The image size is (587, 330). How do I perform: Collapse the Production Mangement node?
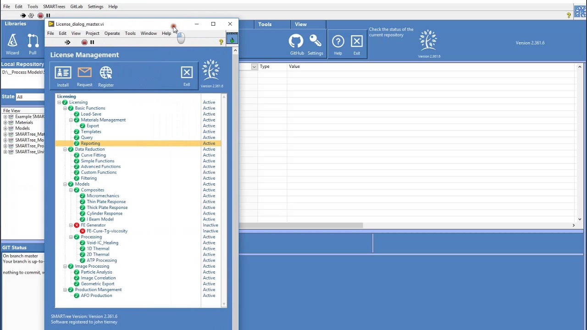click(65, 290)
